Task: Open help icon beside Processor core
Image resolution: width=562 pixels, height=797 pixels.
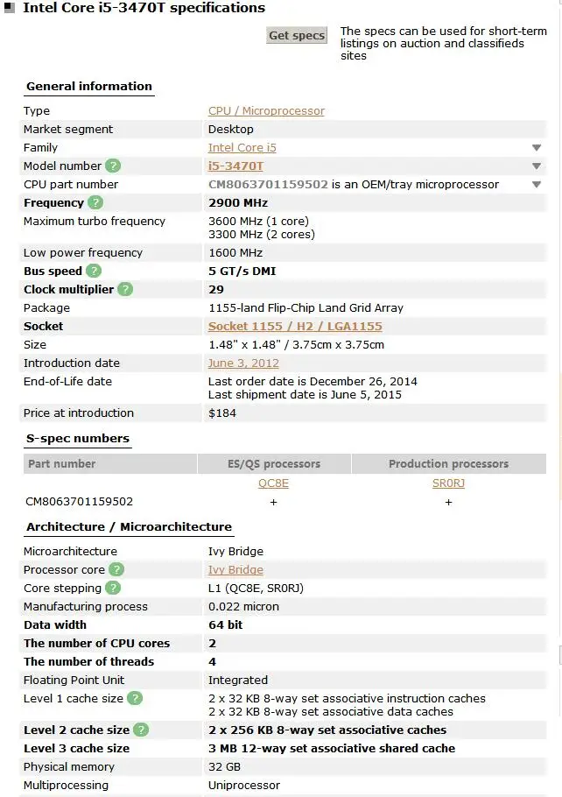Action: 116,569
